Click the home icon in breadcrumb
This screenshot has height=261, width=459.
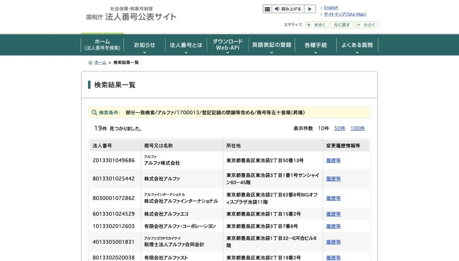click(91, 62)
